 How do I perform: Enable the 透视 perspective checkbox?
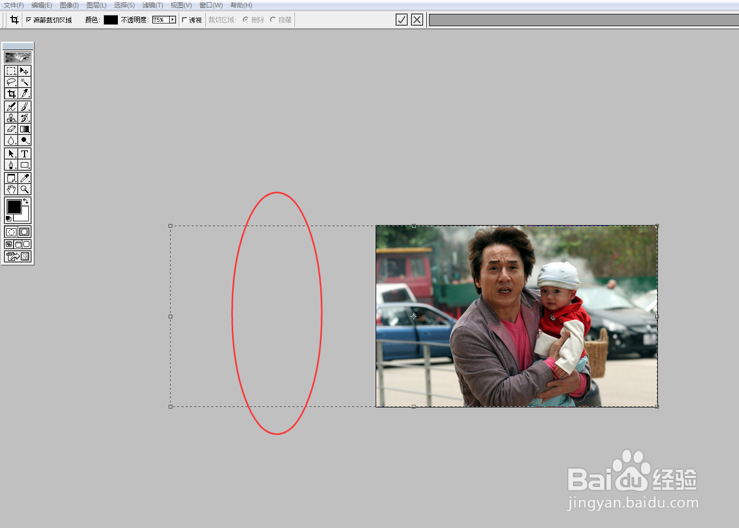pyautogui.click(x=185, y=20)
